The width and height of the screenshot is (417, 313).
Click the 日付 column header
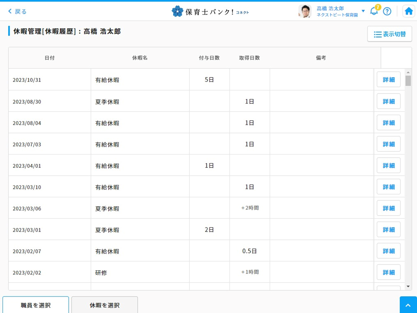pyautogui.click(x=50, y=58)
